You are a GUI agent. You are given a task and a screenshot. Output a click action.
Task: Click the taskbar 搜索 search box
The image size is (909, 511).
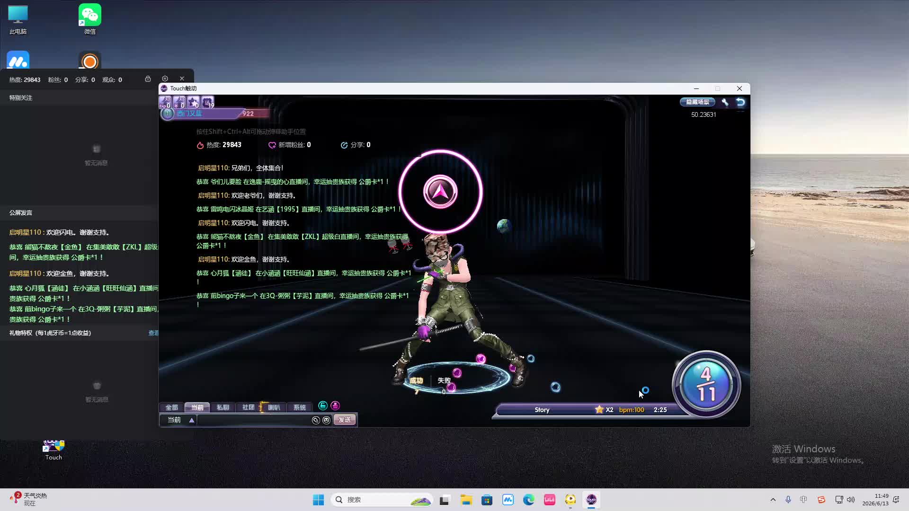pos(382,500)
